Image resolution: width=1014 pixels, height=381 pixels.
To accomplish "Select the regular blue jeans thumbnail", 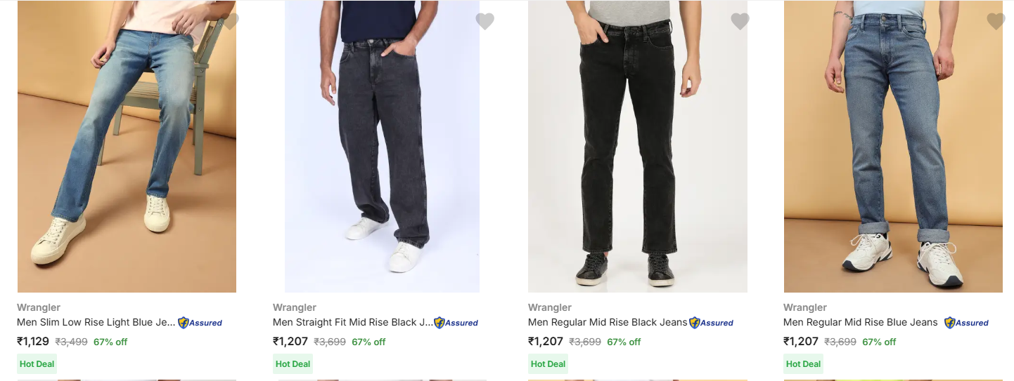I will coord(893,147).
